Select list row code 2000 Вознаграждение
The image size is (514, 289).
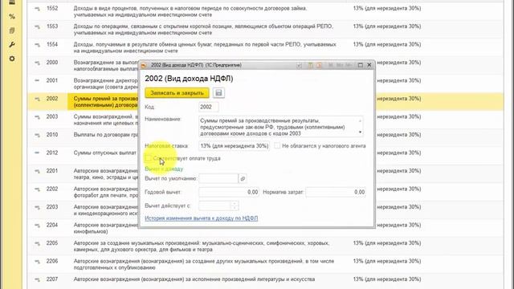[84, 66]
